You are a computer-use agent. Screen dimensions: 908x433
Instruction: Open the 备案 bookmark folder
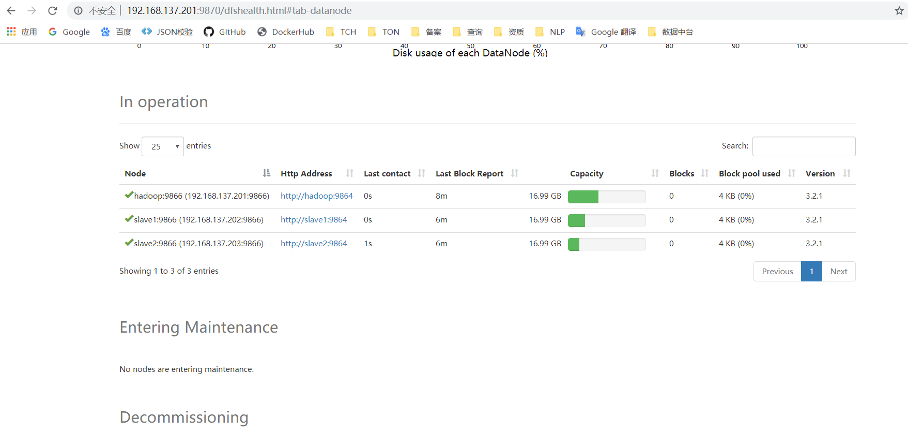[426, 32]
